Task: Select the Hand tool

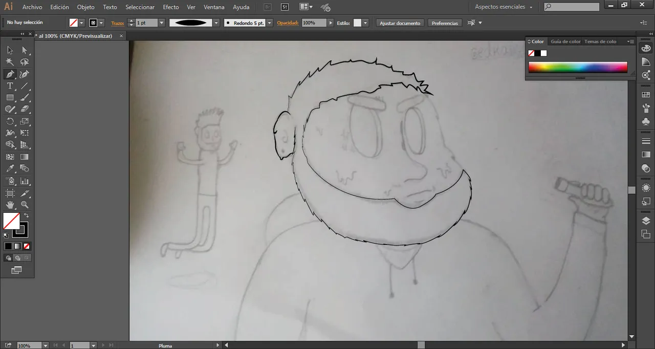Action: [x=10, y=205]
